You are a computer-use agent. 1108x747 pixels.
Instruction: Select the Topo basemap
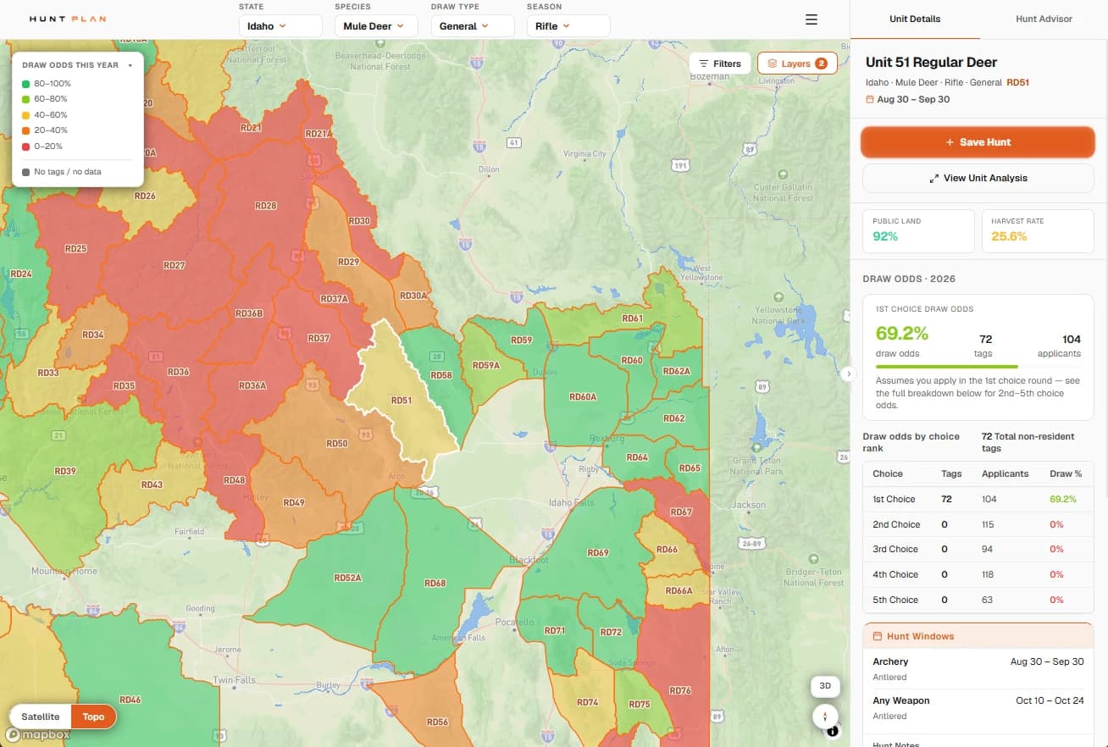tap(93, 717)
